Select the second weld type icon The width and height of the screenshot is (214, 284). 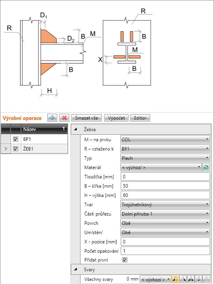pyautogui.click(x=183, y=279)
